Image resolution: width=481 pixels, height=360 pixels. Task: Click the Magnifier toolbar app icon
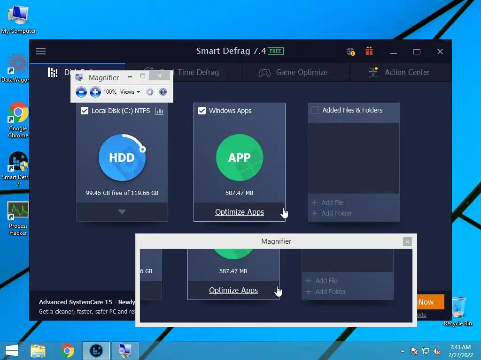79,77
